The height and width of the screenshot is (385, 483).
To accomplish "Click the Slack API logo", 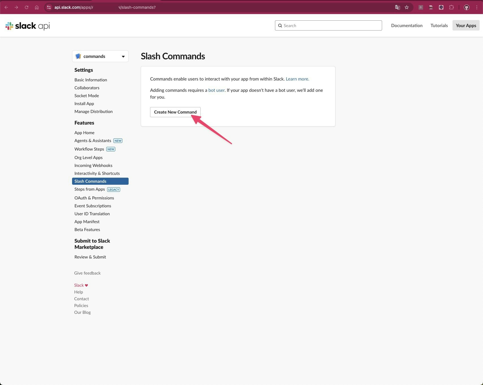I will (x=27, y=26).
